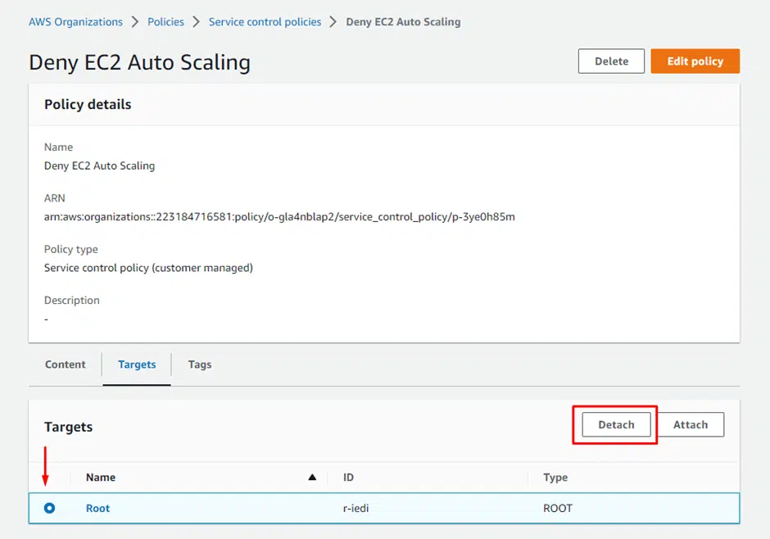Image resolution: width=770 pixels, height=539 pixels.
Task: Open AWS Organizations breadcrumb link
Action: tap(75, 22)
